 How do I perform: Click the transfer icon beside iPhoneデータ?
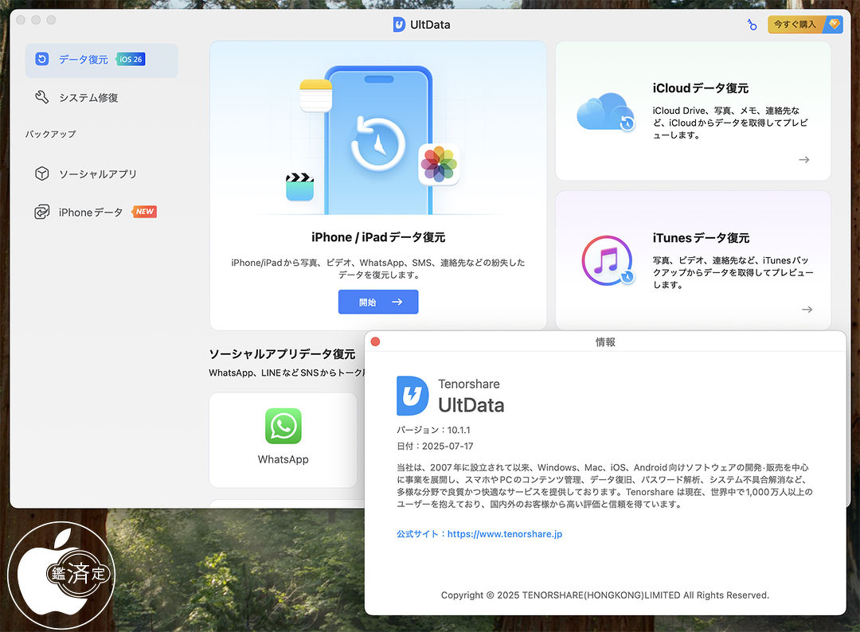42,213
